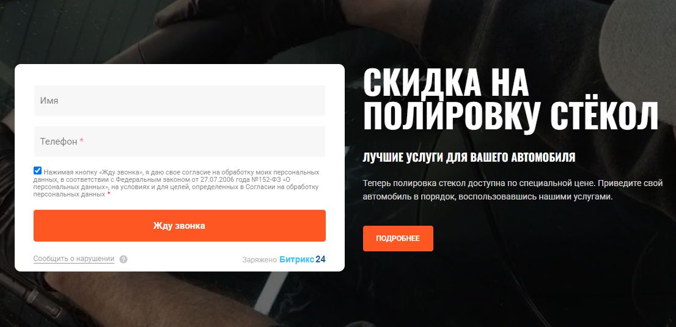Click the question mark help icon
676x327 pixels.
click(123, 259)
